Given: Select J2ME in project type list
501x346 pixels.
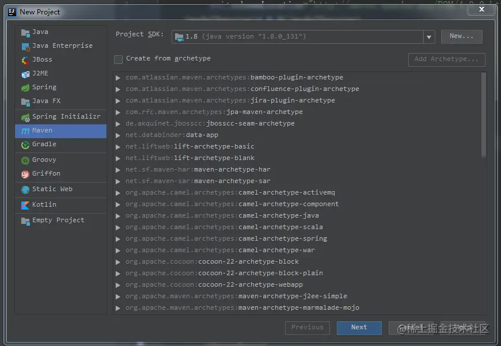Looking at the screenshot, I should (x=60, y=74).
